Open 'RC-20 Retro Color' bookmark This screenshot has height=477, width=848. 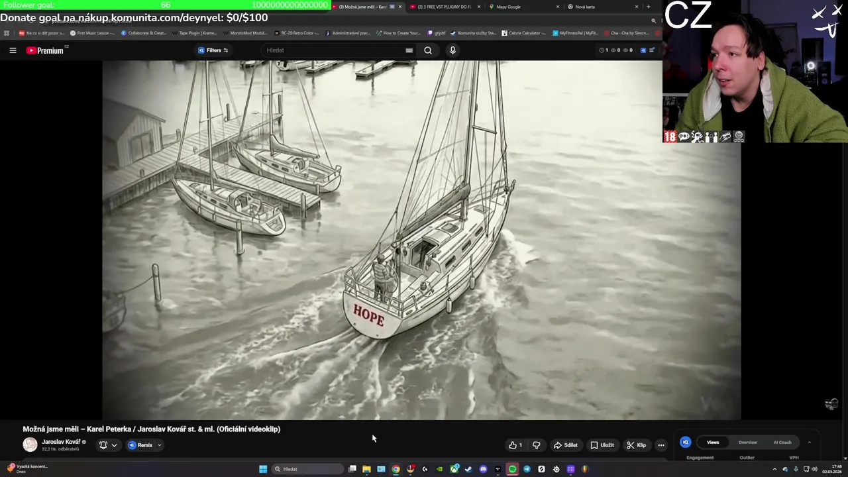(x=296, y=32)
